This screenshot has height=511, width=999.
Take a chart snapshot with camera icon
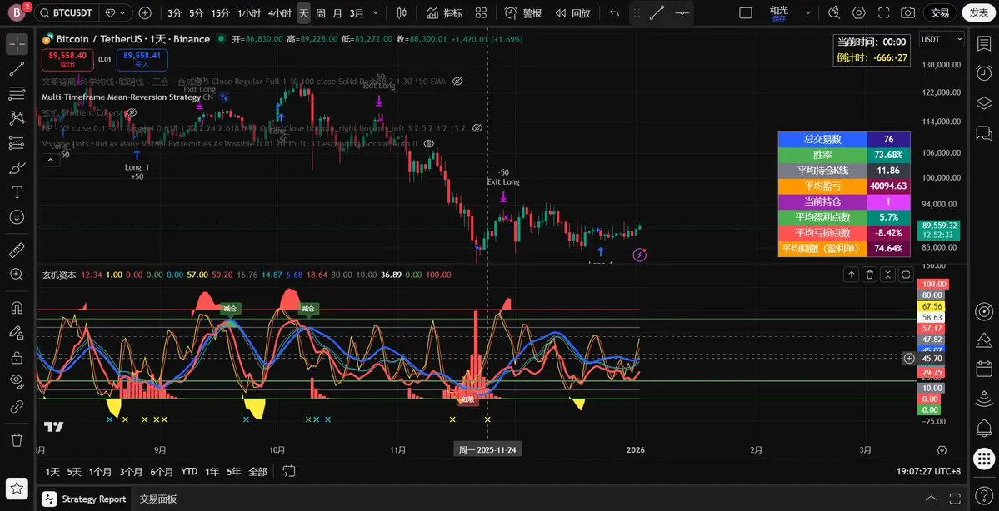(x=907, y=13)
